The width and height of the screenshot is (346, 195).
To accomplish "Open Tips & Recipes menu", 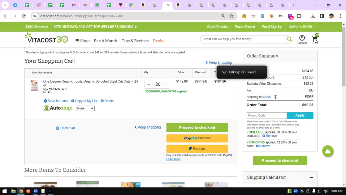I will (x=135, y=41).
